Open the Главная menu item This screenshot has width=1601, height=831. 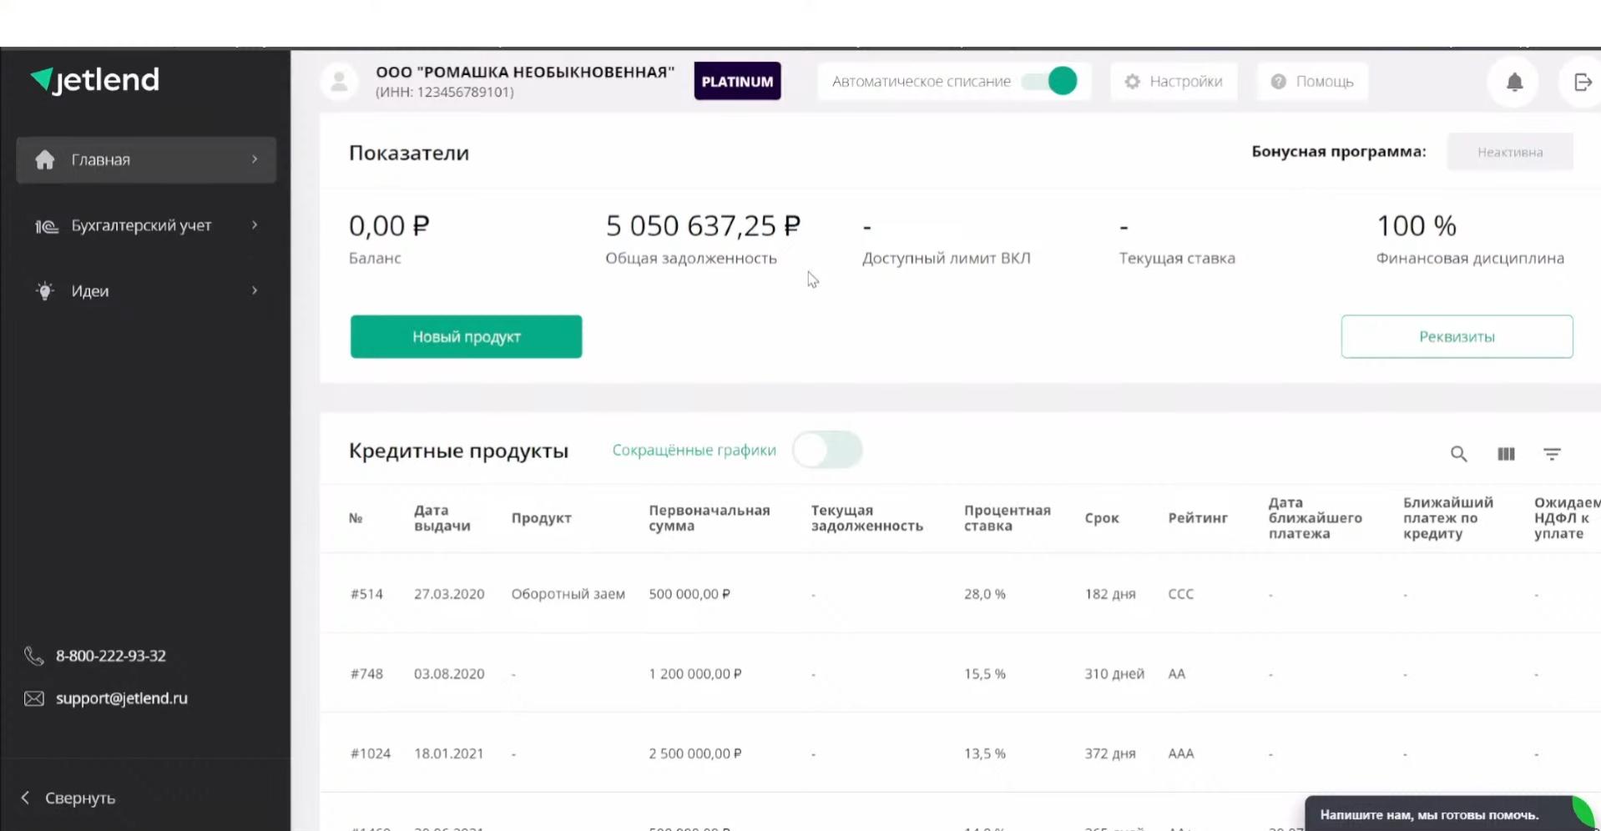146,159
